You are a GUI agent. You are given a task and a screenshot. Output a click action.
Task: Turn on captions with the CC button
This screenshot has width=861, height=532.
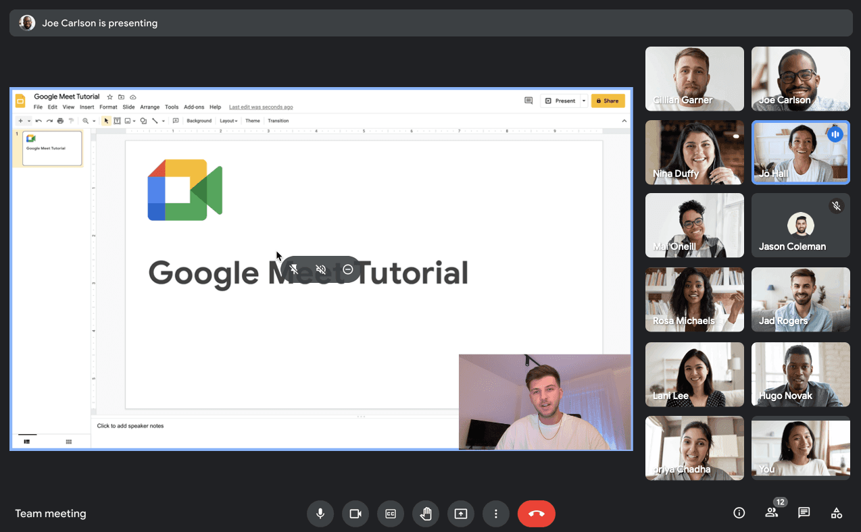(391, 514)
